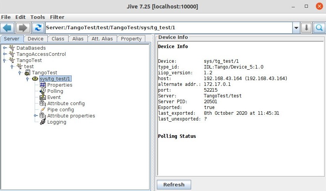326x191 pixels.
Task: Open the Tools menu
Action: pyautogui.click(x=38, y=17)
